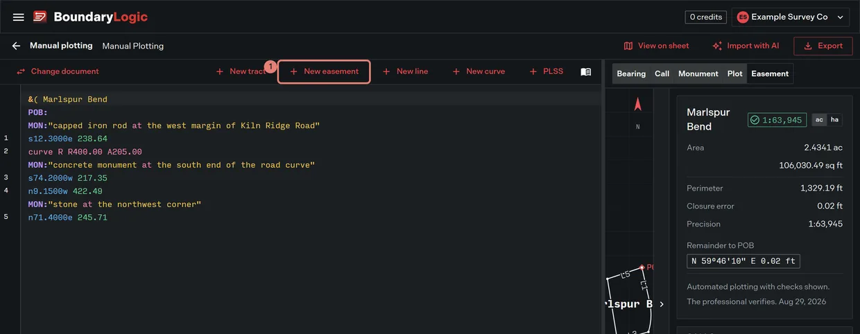Click the stone at northwest corner line
This screenshot has height=334, width=860.
tap(115, 204)
